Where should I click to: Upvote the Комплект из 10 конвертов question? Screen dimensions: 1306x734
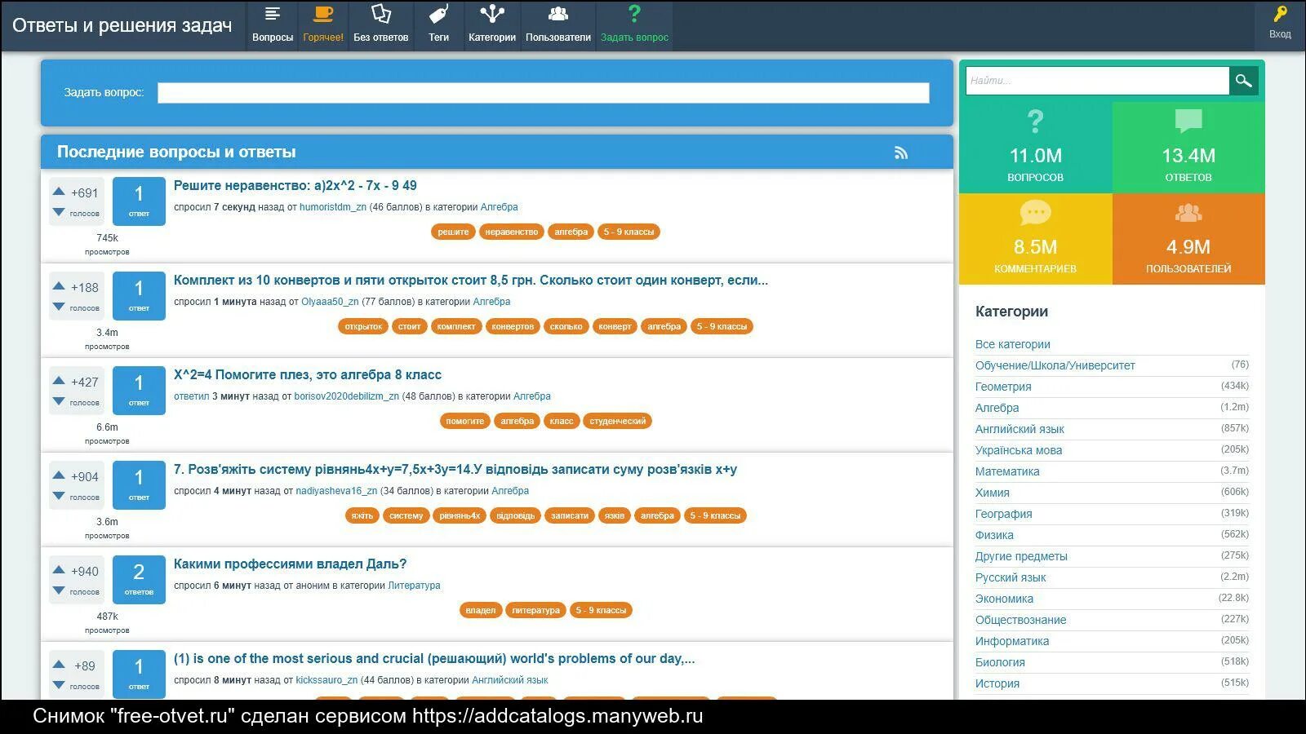[x=59, y=286]
